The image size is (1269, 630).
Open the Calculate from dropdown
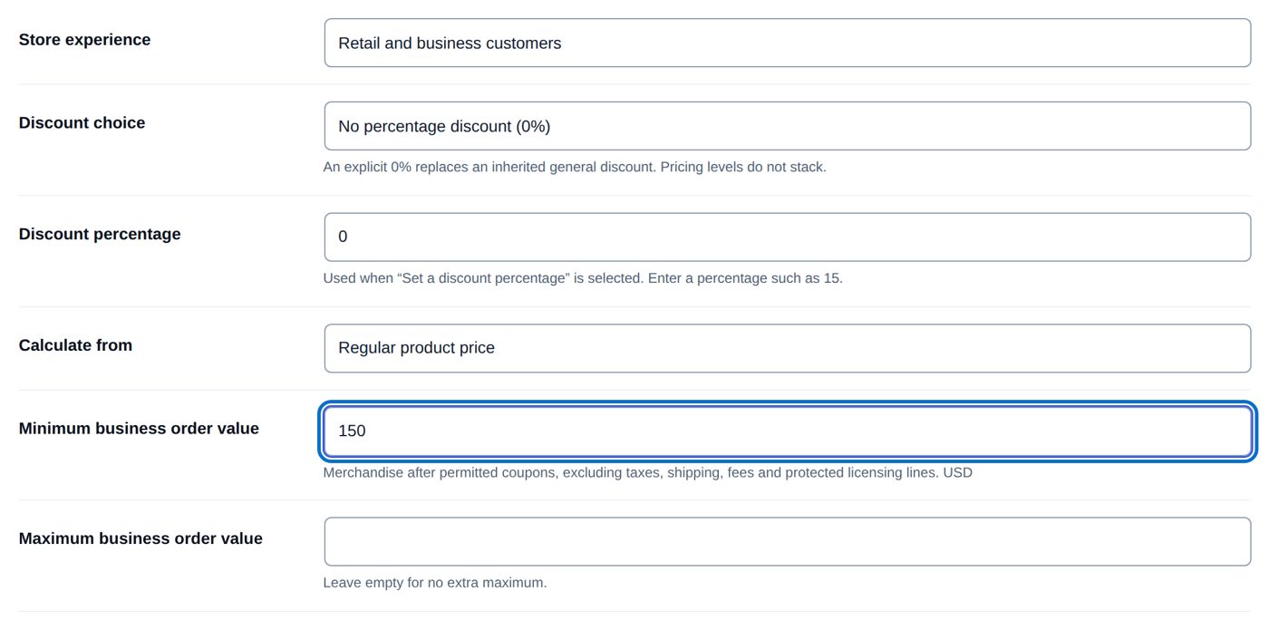coord(788,348)
